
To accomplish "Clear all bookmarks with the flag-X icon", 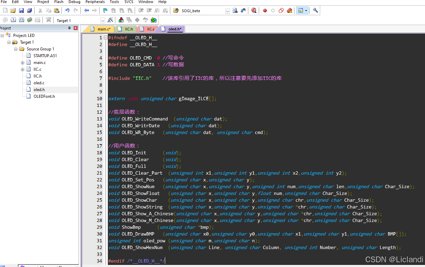I will (130, 10).
